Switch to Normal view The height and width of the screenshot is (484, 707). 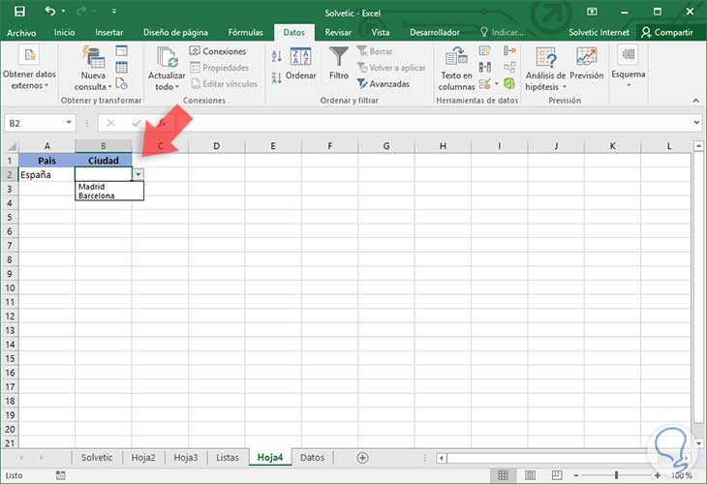point(503,475)
